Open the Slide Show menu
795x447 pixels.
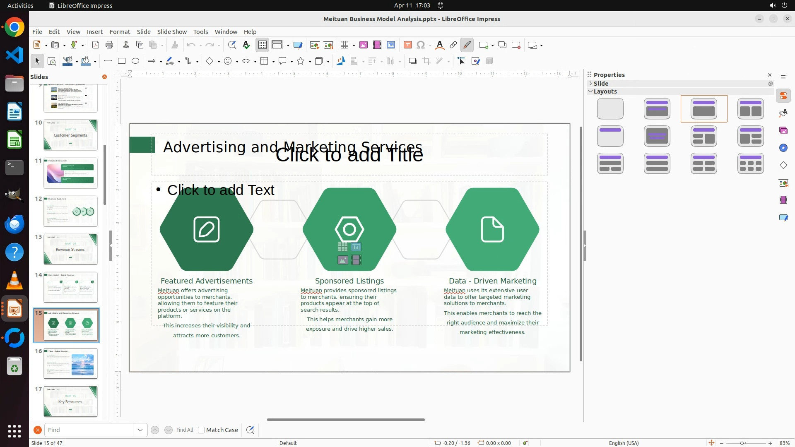pos(172,32)
